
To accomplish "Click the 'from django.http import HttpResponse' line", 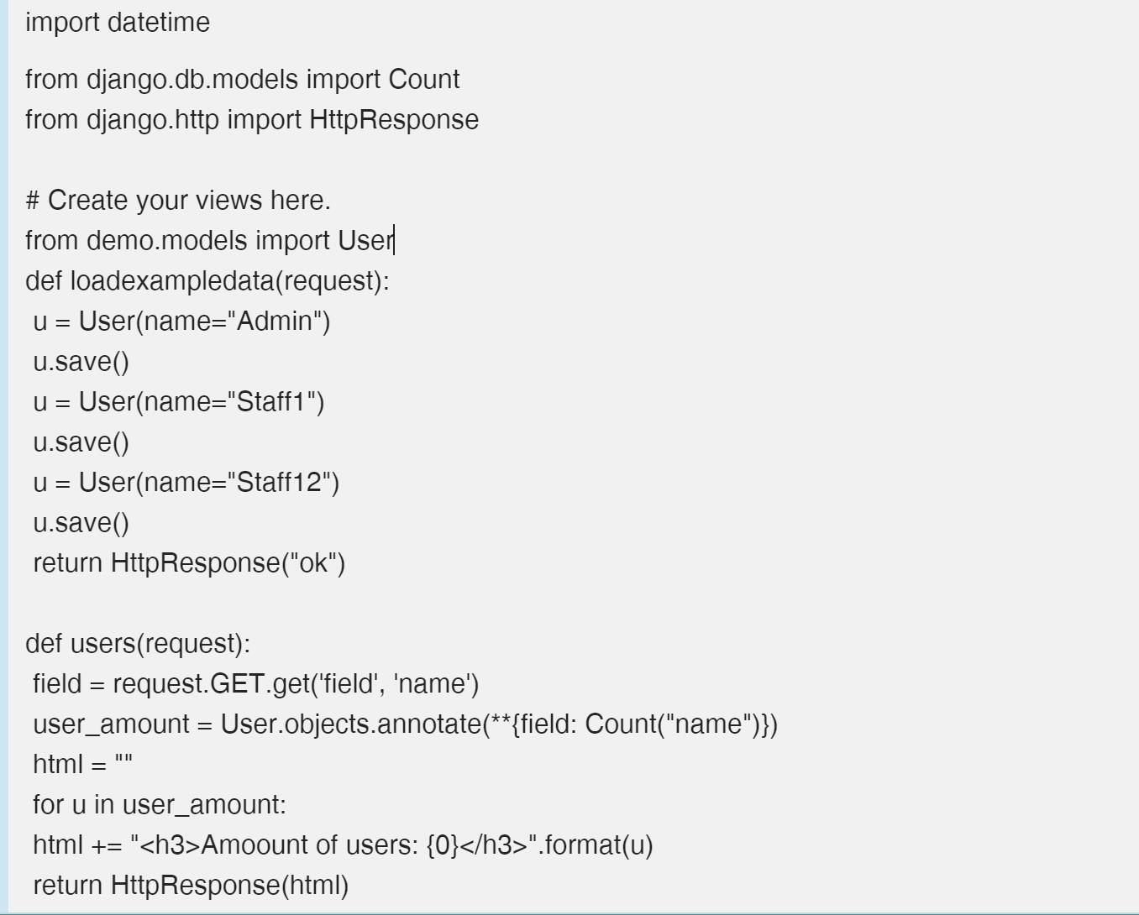I will pyautogui.click(x=252, y=119).
